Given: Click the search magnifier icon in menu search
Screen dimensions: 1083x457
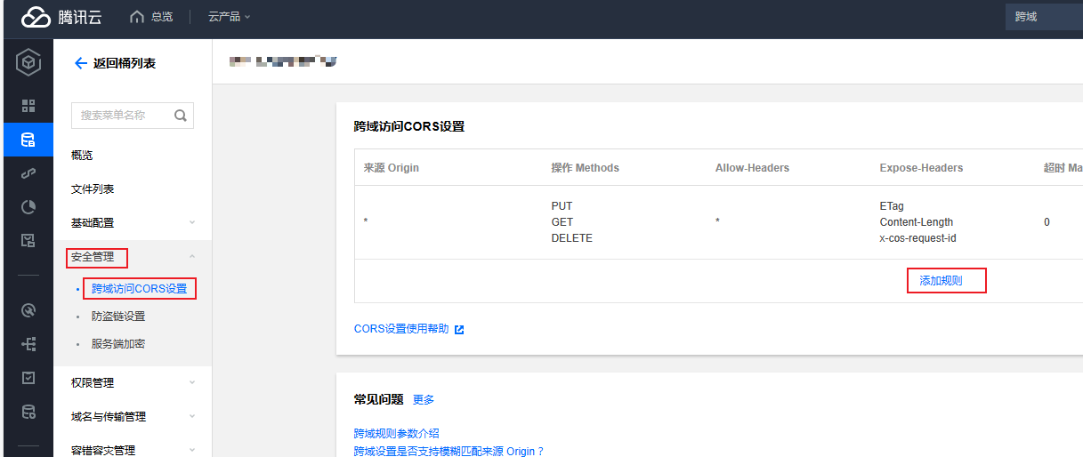Looking at the screenshot, I should pyautogui.click(x=181, y=116).
